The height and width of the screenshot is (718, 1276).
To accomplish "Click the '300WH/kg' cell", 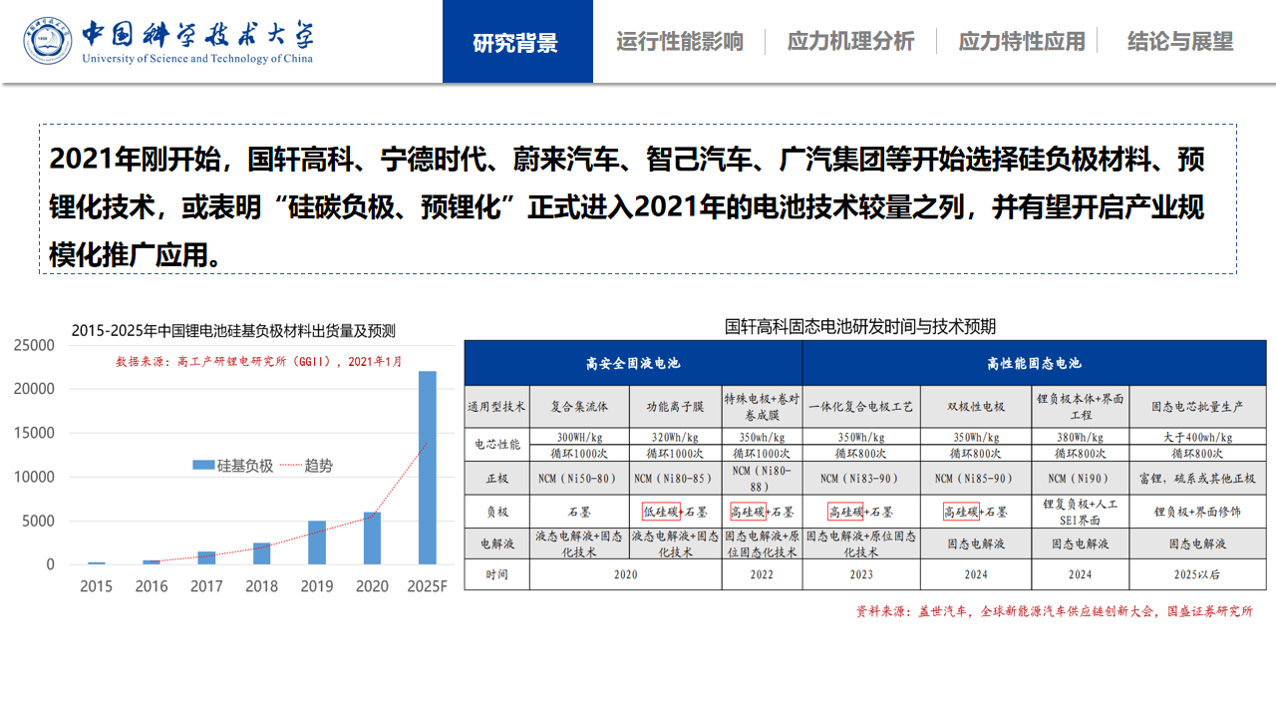I will [579, 437].
